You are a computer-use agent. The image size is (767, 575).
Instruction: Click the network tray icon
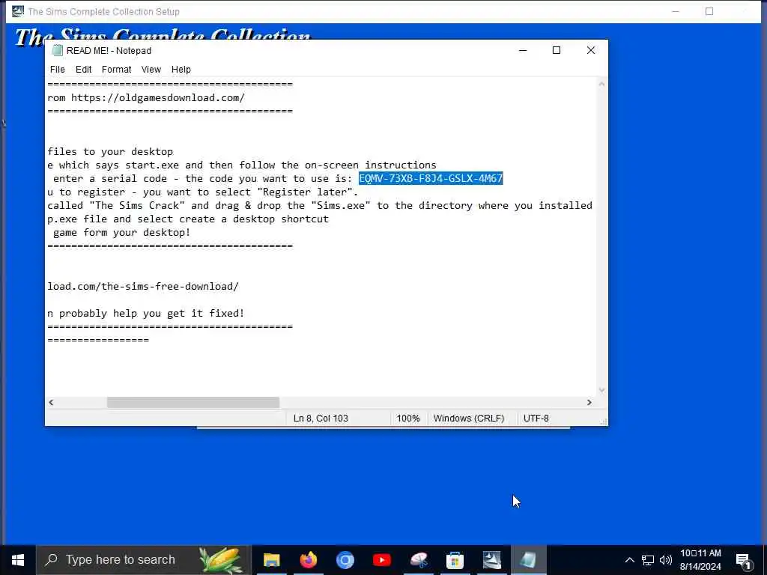648,560
